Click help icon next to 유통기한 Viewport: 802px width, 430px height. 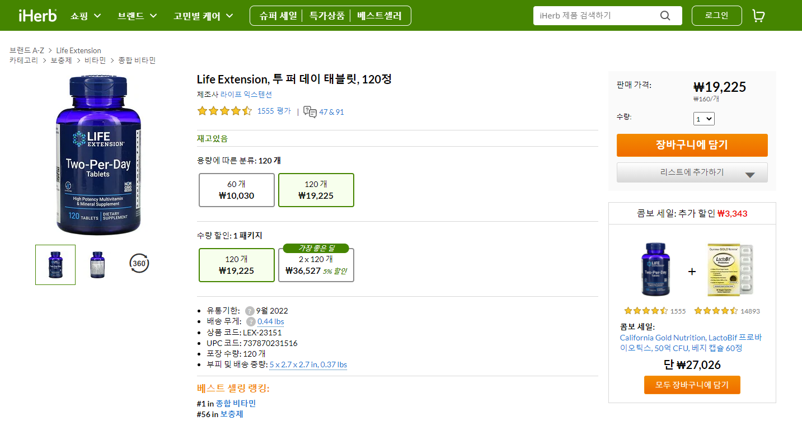point(250,311)
